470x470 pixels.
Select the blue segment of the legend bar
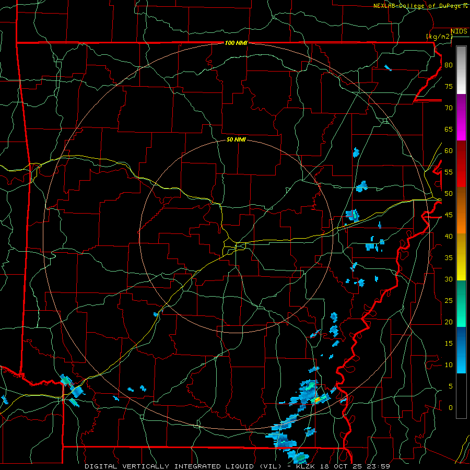461,350
